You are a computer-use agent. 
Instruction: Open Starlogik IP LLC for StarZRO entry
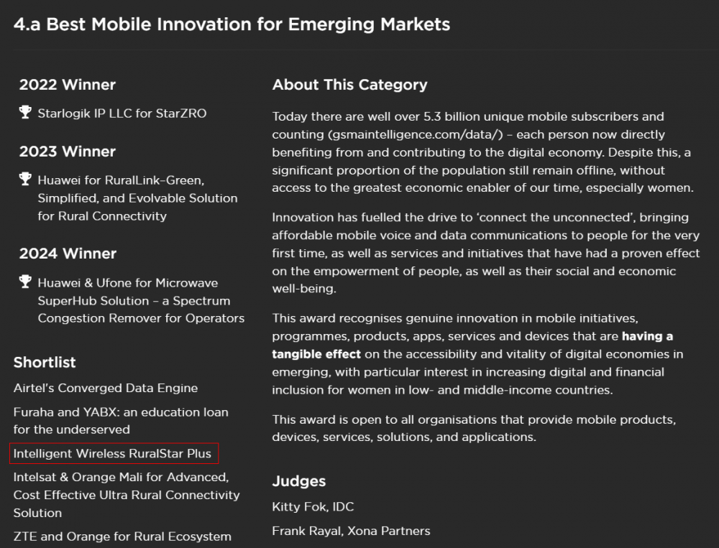pos(122,113)
